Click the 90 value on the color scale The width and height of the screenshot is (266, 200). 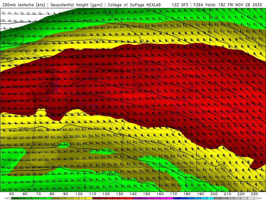(66, 194)
